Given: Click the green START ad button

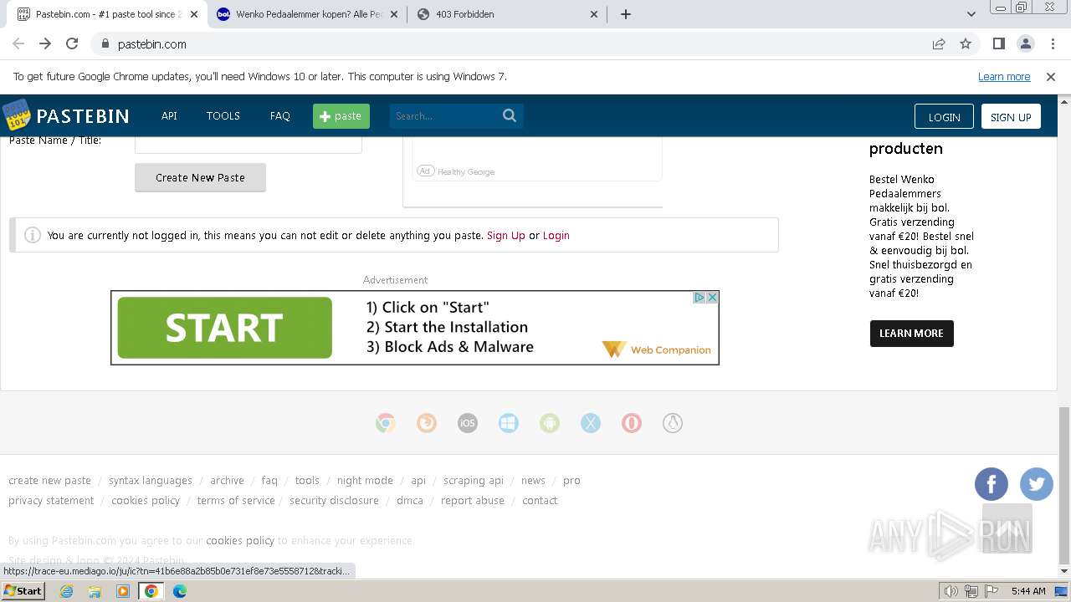Looking at the screenshot, I should (x=224, y=328).
